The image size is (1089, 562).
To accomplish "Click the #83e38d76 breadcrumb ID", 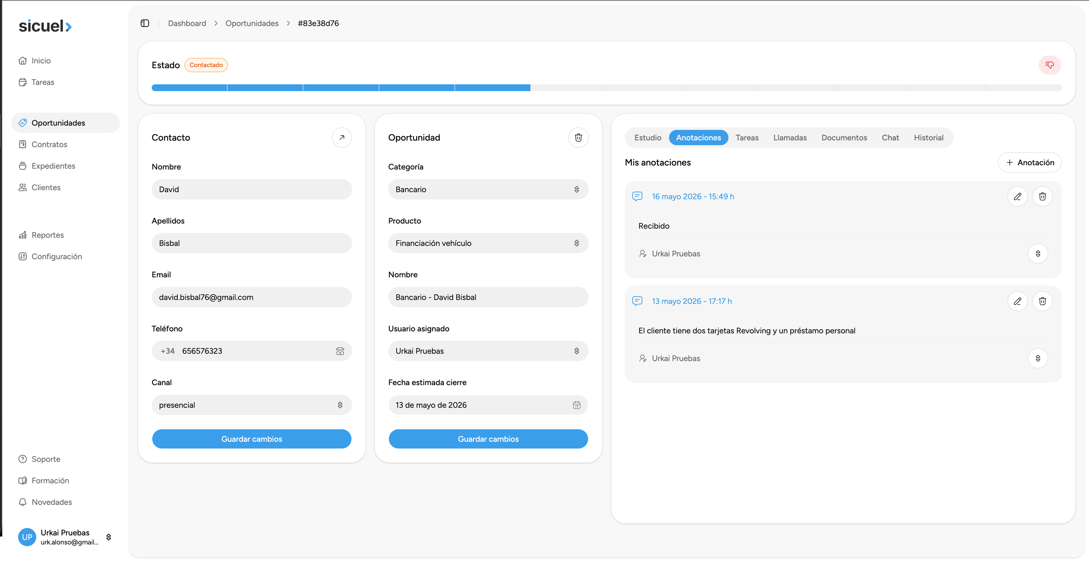I will tap(318, 23).
